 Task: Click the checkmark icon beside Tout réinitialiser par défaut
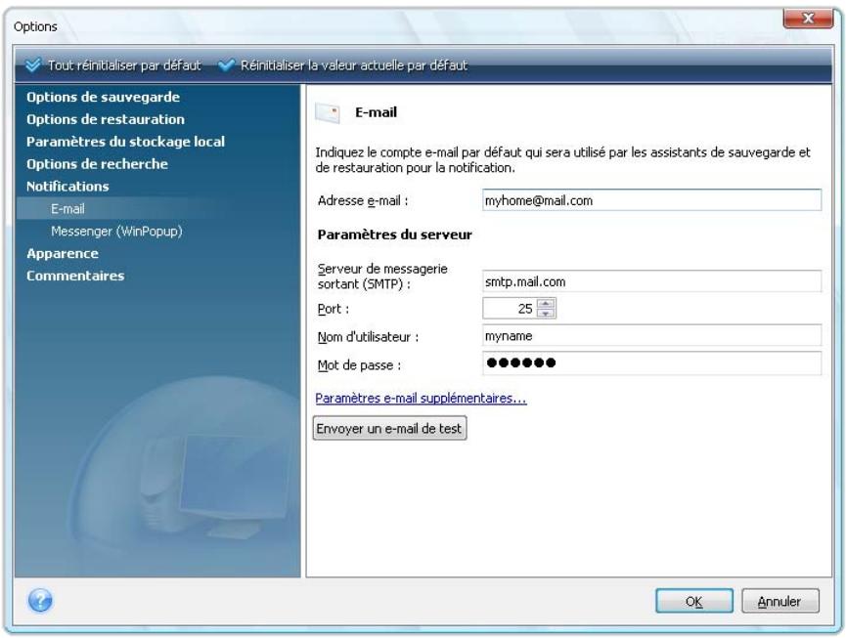pos(33,65)
